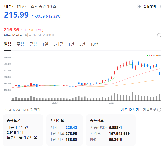This screenshot has height=149, width=164.
Task: Show the 1일 one-day chart
Action: tap(45, 44)
